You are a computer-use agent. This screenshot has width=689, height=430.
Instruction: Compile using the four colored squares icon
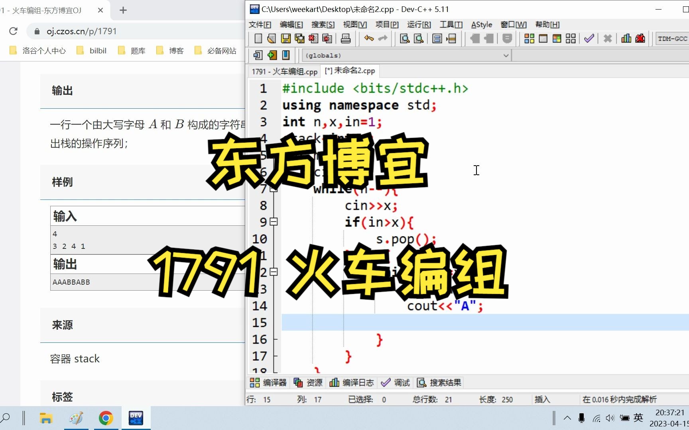coord(529,39)
